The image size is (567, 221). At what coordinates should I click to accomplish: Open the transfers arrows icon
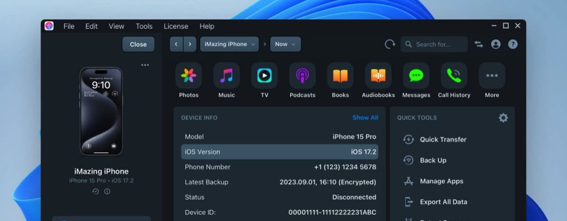point(479,44)
